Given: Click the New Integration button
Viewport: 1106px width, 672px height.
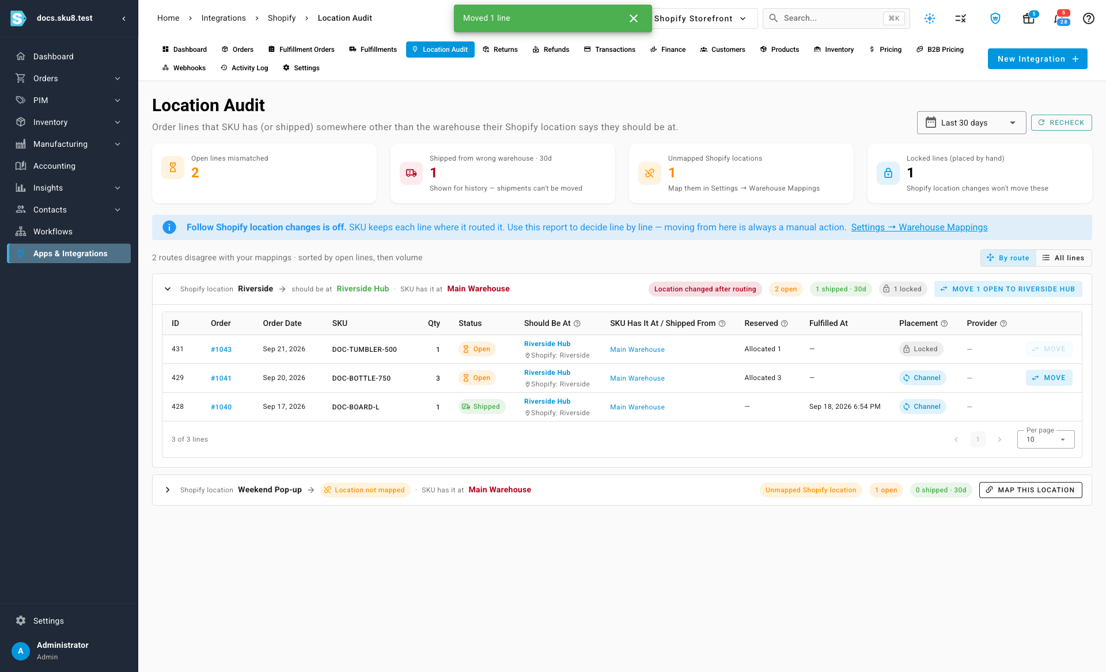Looking at the screenshot, I should point(1037,59).
